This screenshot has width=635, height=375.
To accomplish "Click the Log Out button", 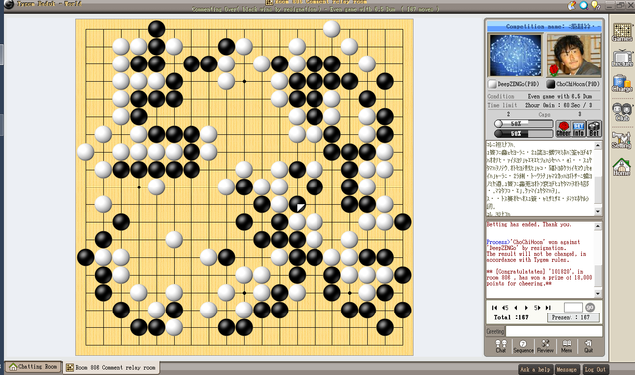I will [595, 369].
